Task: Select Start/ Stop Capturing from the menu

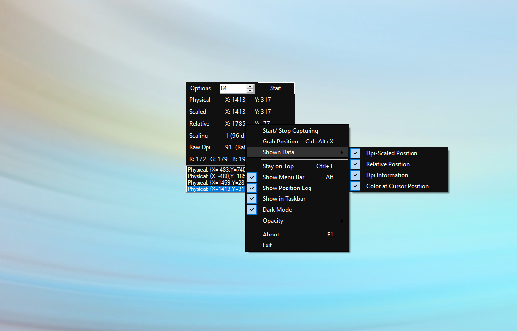Action: coord(290,130)
